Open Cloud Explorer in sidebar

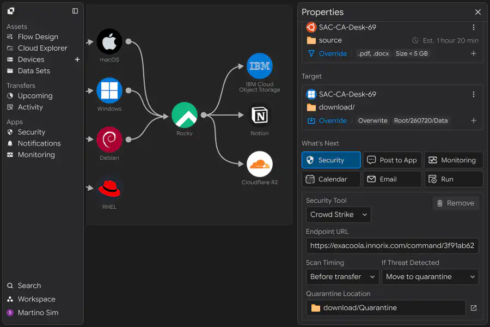[x=42, y=48]
